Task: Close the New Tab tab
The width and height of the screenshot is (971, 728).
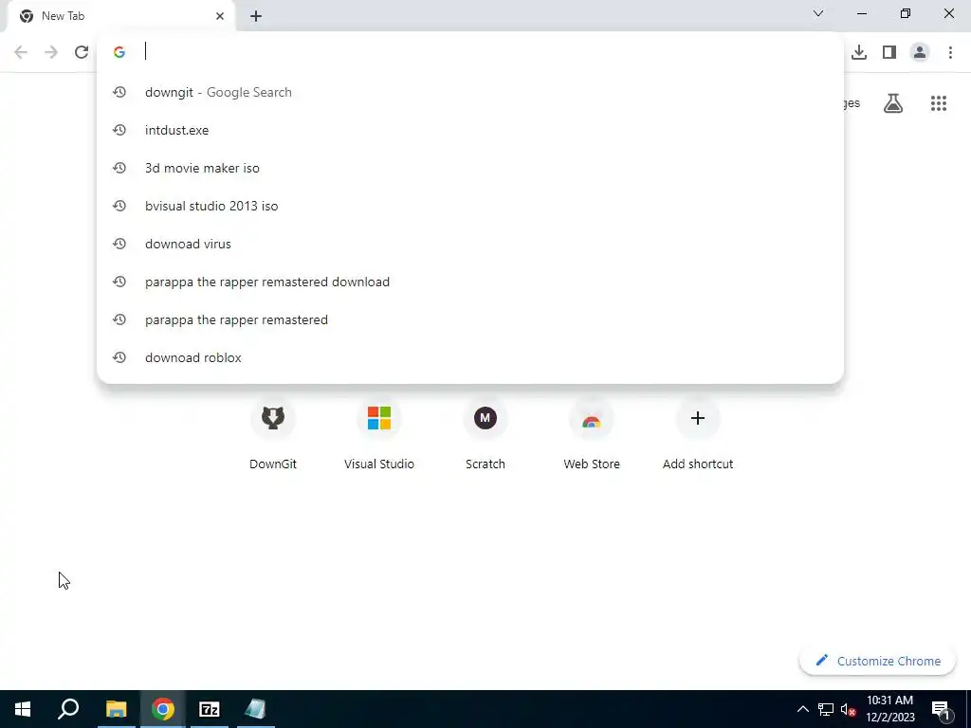Action: coord(220,16)
